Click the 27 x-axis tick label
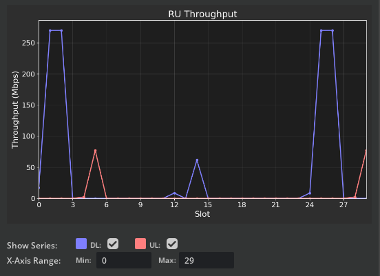 point(344,205)
